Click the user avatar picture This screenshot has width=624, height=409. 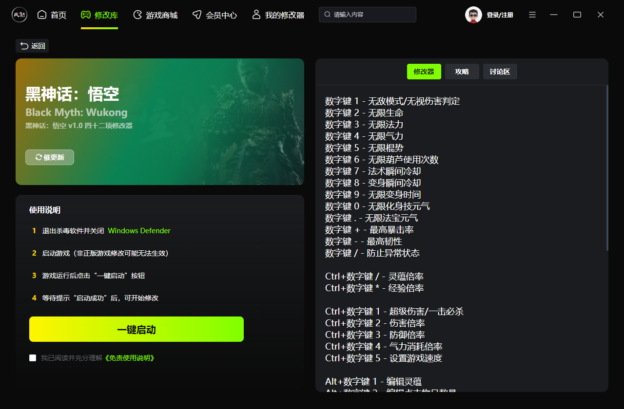tap(473, 15)
